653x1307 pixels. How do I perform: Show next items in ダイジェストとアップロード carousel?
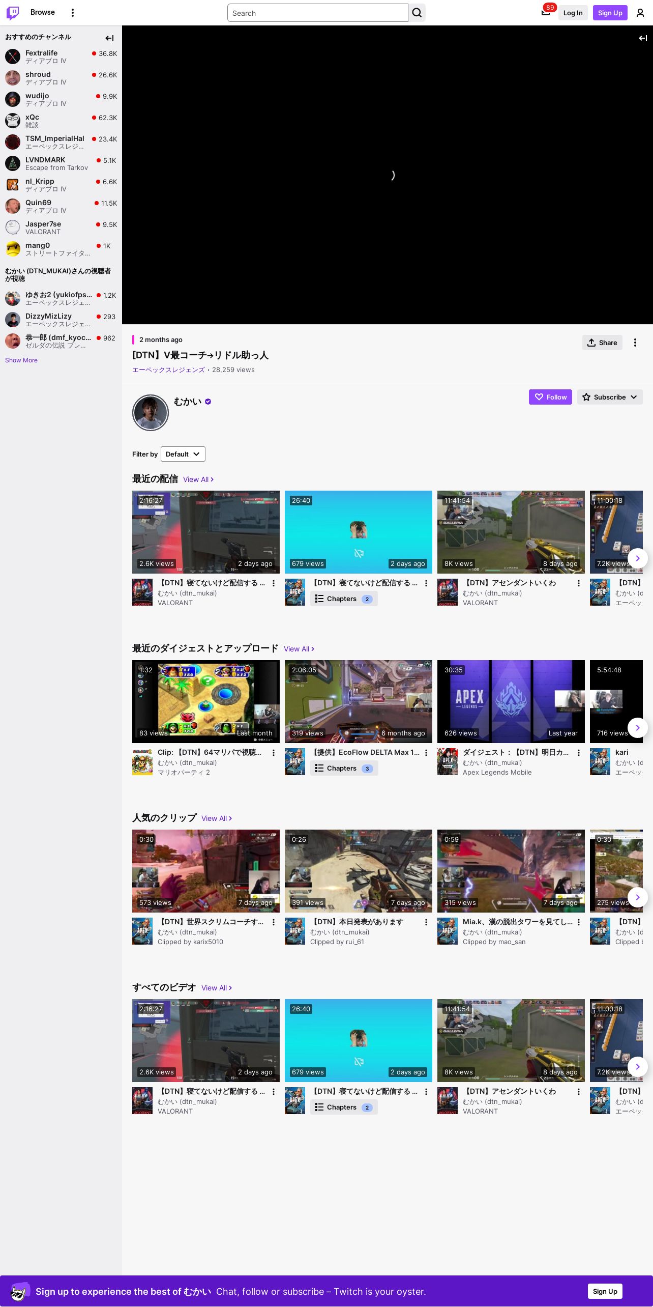[638, 728]
